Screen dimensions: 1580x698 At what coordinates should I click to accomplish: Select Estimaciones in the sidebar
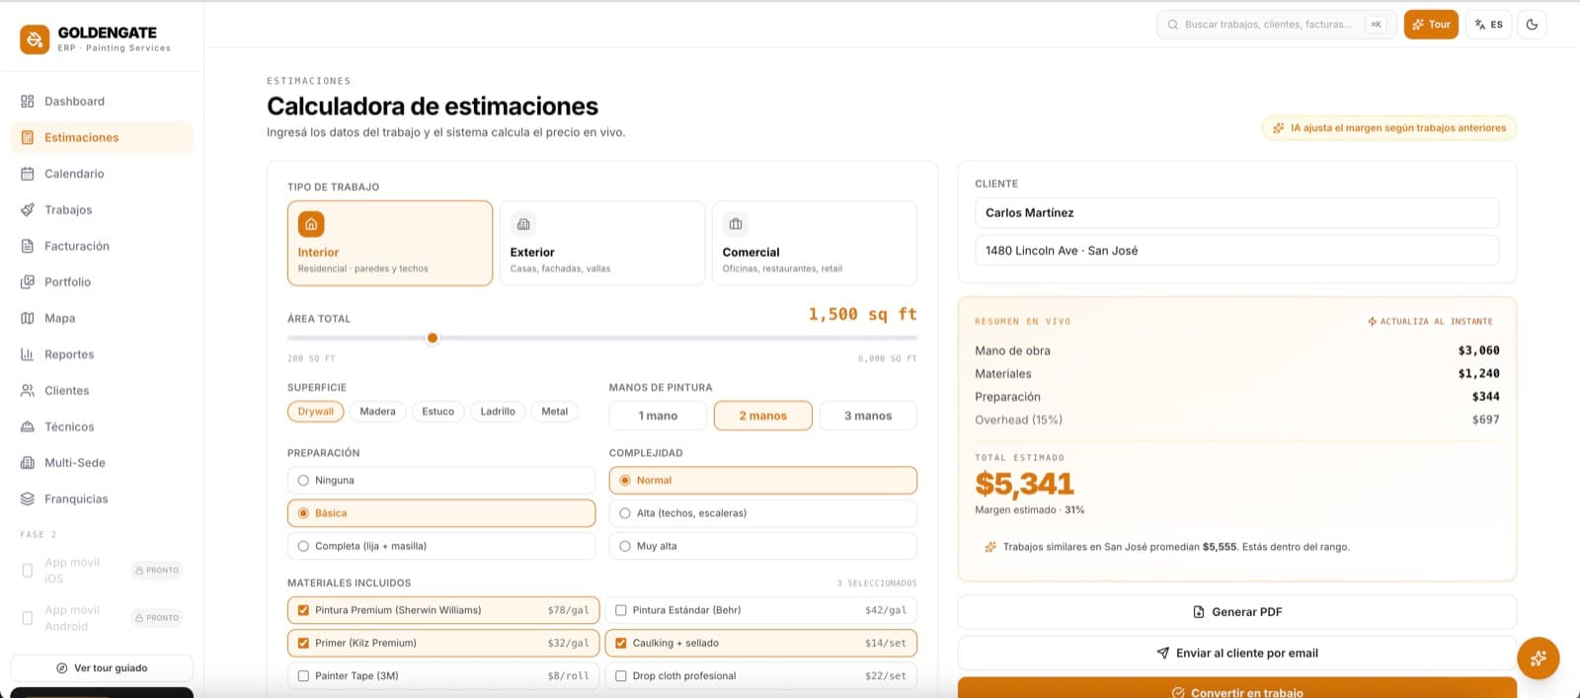102,137
